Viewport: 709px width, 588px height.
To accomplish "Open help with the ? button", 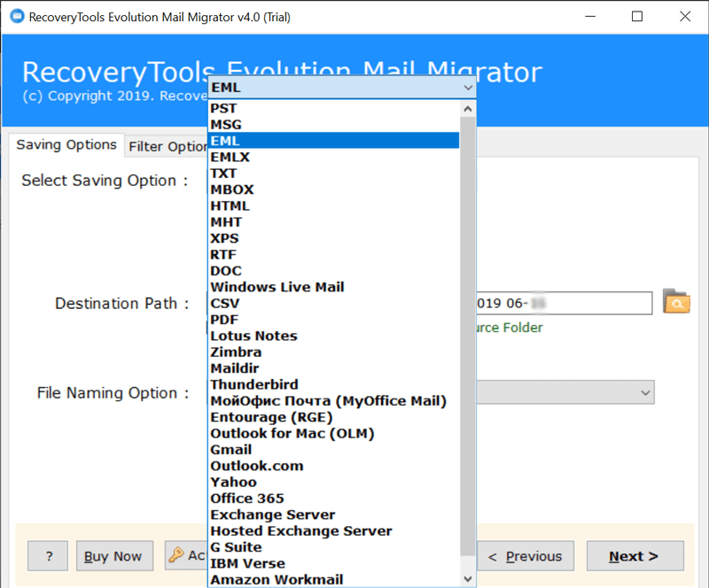I will pyautogui.click(x=48, y=556).
